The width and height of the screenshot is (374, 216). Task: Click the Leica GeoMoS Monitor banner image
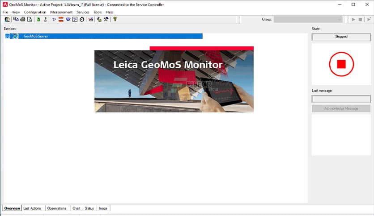click(x=174, y=79)
